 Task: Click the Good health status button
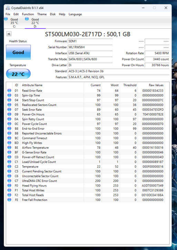(x=18, y=52)
